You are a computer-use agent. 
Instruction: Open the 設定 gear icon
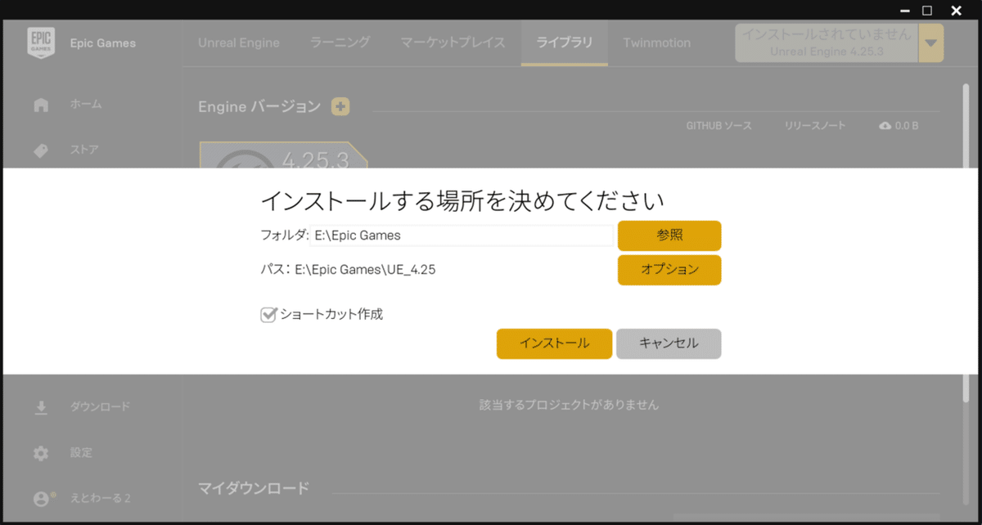pyautogui.click(x=40, y=452)
